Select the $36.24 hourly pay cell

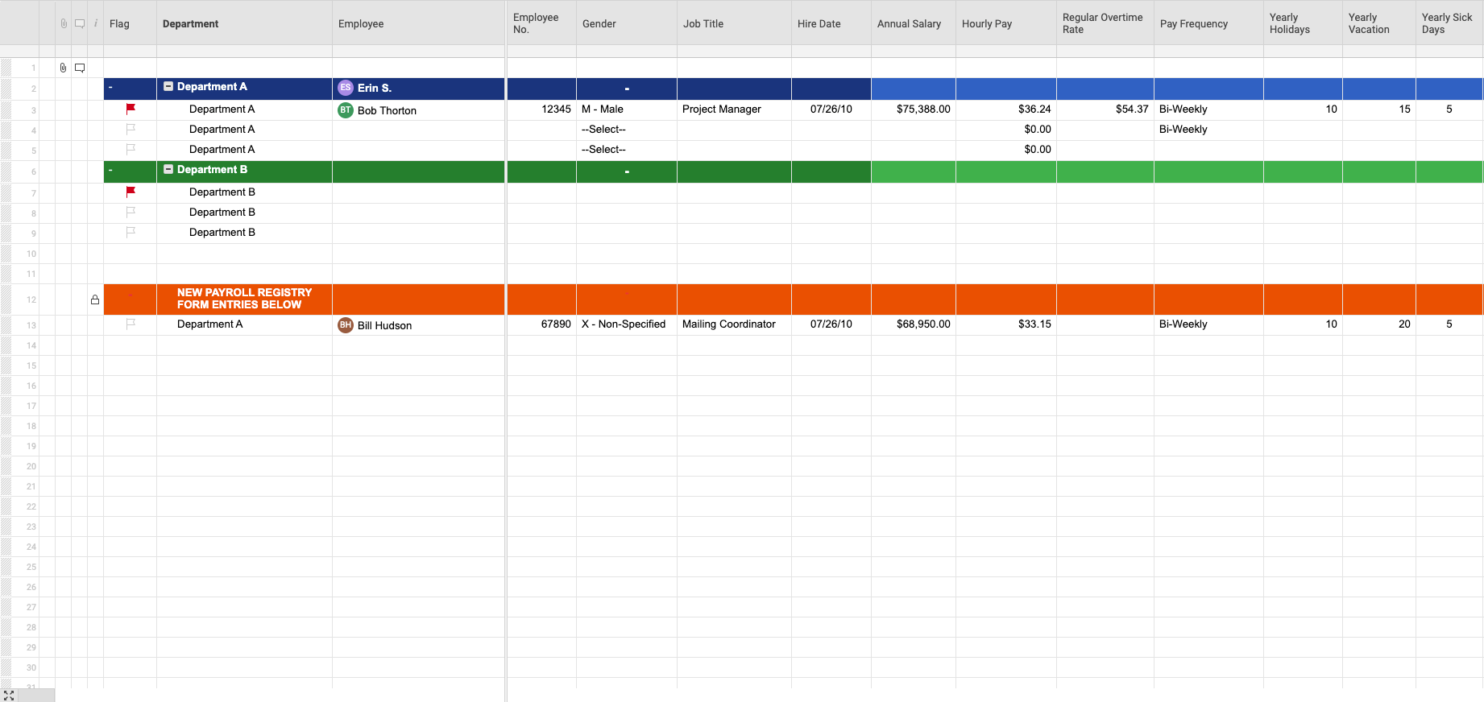click(x=1006, y=109)
